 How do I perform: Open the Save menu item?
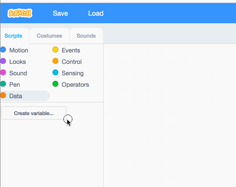coord(60,13)
